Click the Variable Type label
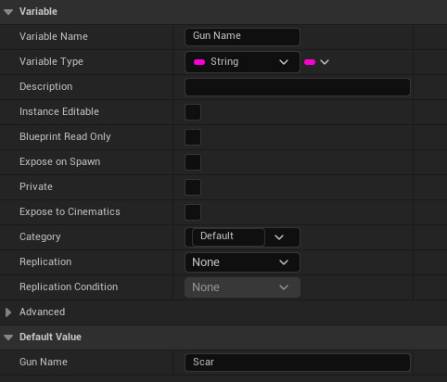 51,61
